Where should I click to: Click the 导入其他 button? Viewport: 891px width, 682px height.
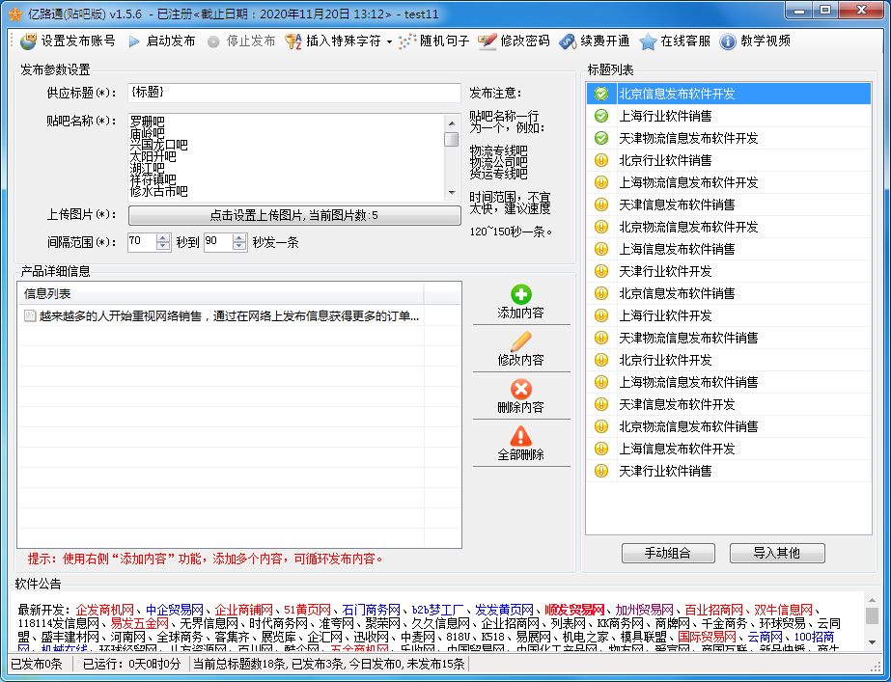[x=777, y=553]
